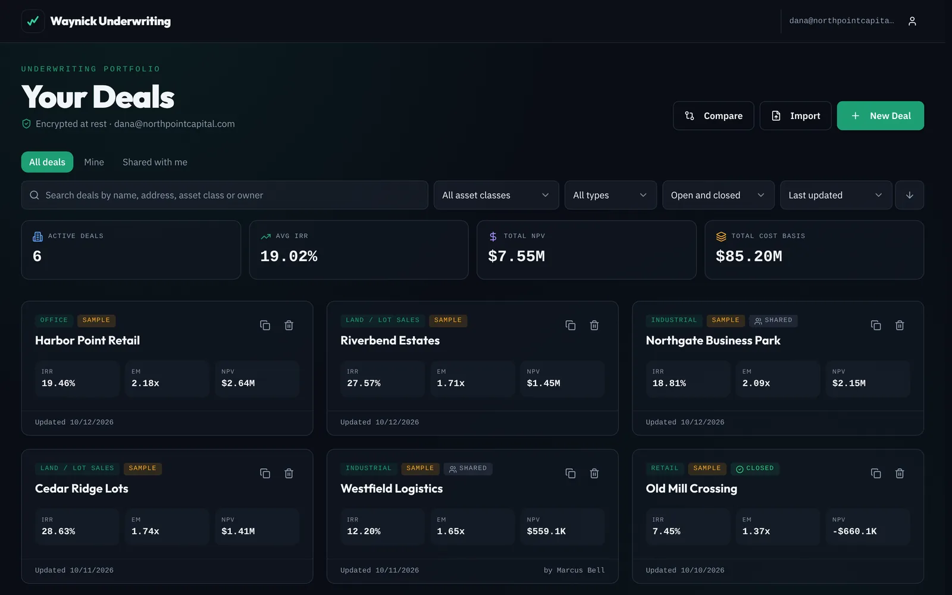Open the Harbor Point Retail deal title
Viewport: 952px width, 595px height.
point(87,340)
